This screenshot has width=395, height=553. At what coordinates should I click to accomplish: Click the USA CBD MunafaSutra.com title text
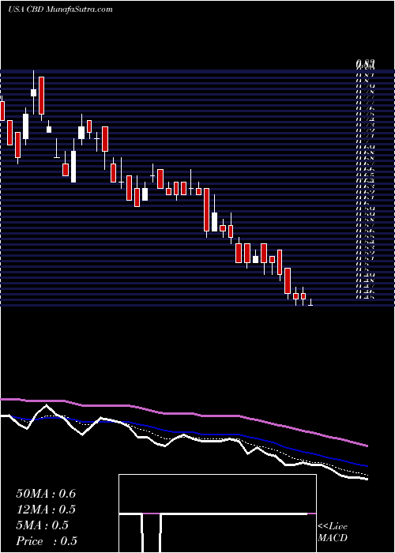coord(60,9)
